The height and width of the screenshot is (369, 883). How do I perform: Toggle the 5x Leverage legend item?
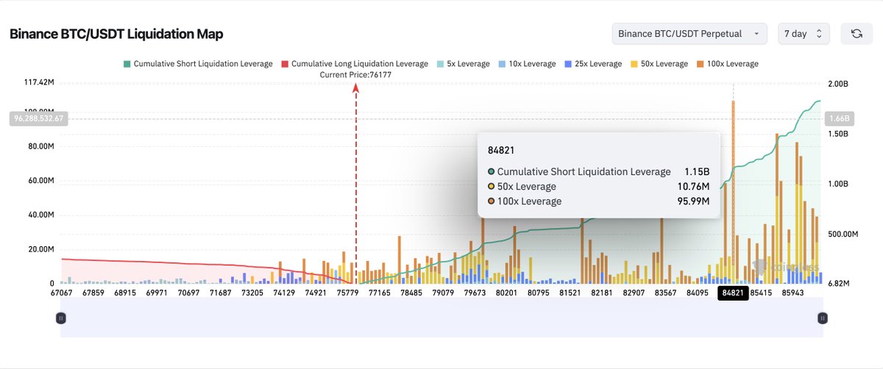(x=462, y=64)
